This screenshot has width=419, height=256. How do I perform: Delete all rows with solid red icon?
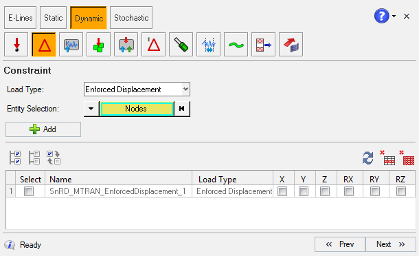pyautogui.click(x=407, y=158)
